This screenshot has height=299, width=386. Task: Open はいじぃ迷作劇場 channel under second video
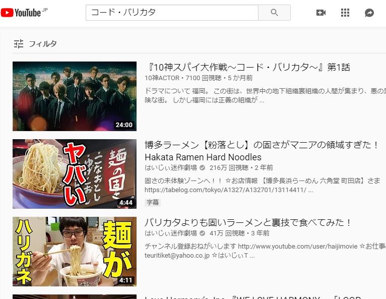tap(170, 168)
